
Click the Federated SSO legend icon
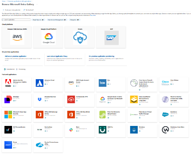pos(5,69)
